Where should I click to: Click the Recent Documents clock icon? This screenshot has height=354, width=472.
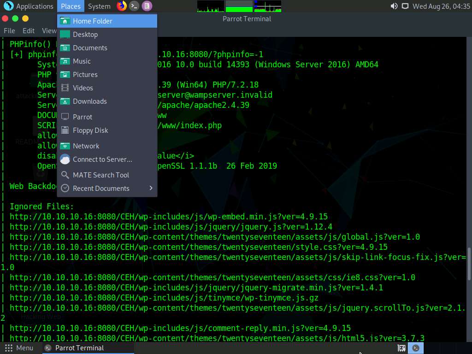[x=65, y=189]
